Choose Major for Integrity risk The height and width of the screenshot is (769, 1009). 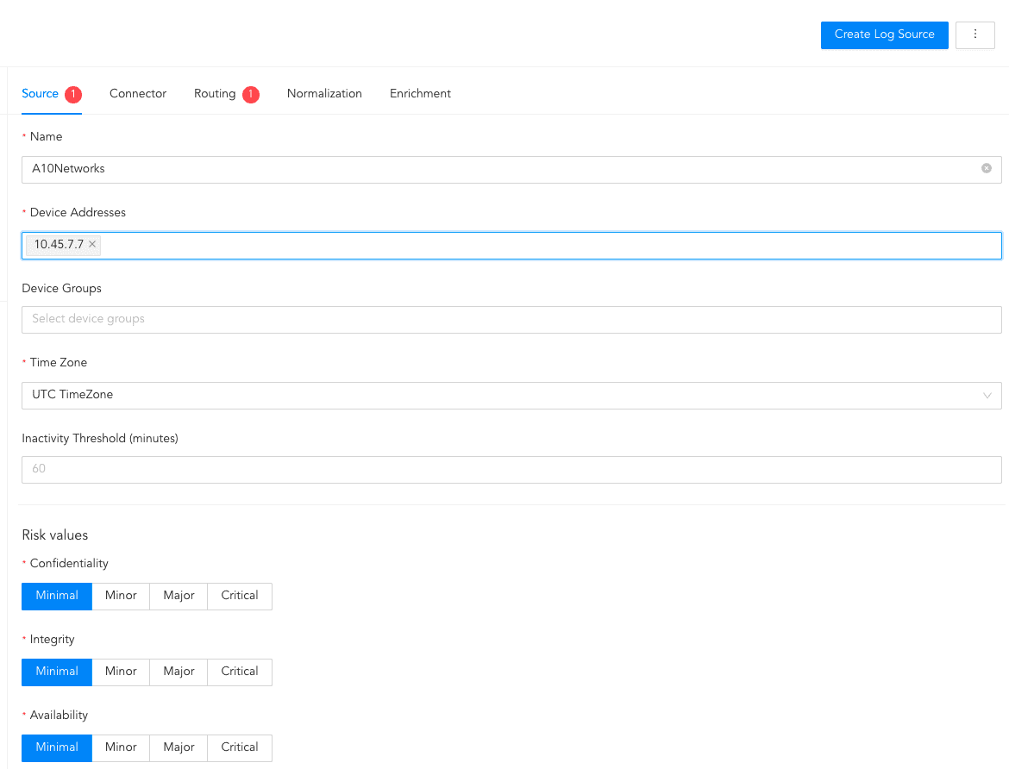[179, 672]
